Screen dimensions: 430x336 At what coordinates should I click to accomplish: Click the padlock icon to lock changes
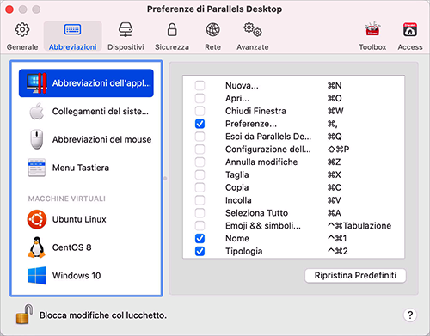[24, 315]
